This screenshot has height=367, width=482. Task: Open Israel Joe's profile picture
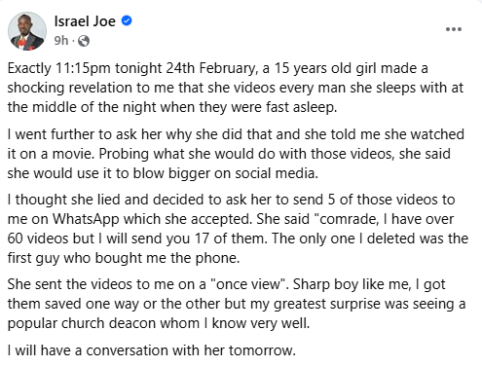click(27, 31)
